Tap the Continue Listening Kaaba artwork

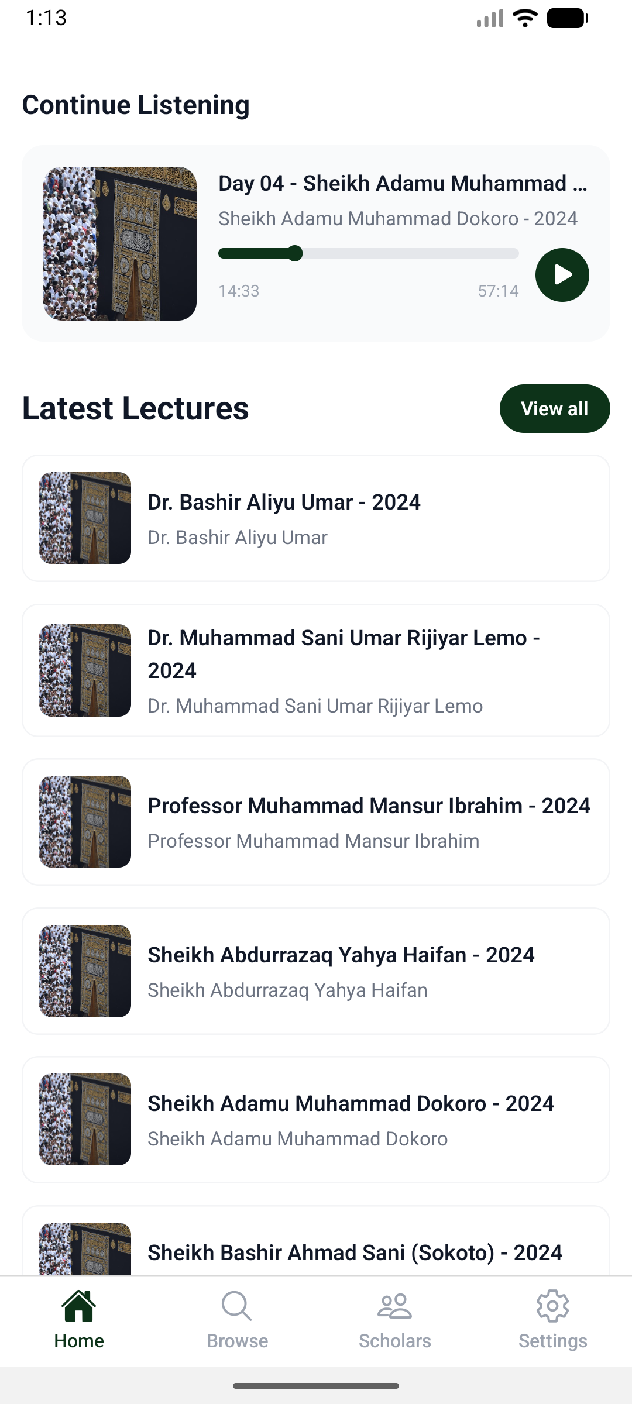pos(120,243)
